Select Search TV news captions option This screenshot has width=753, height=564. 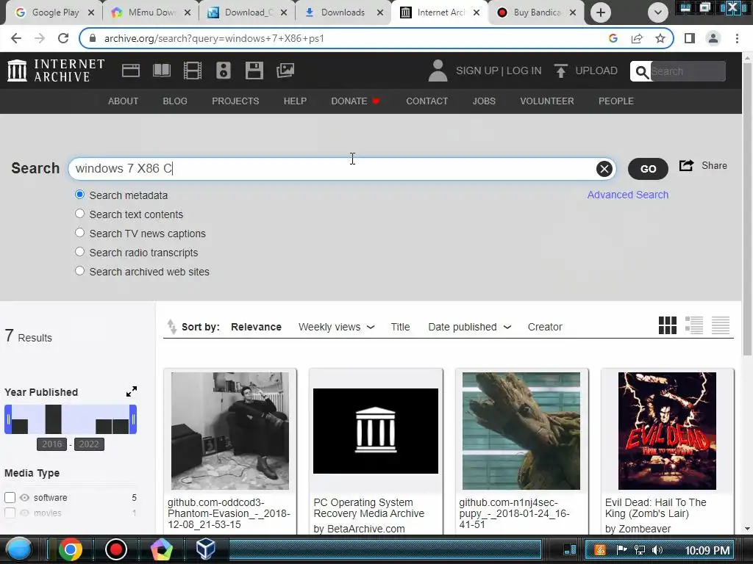[79, 233]
